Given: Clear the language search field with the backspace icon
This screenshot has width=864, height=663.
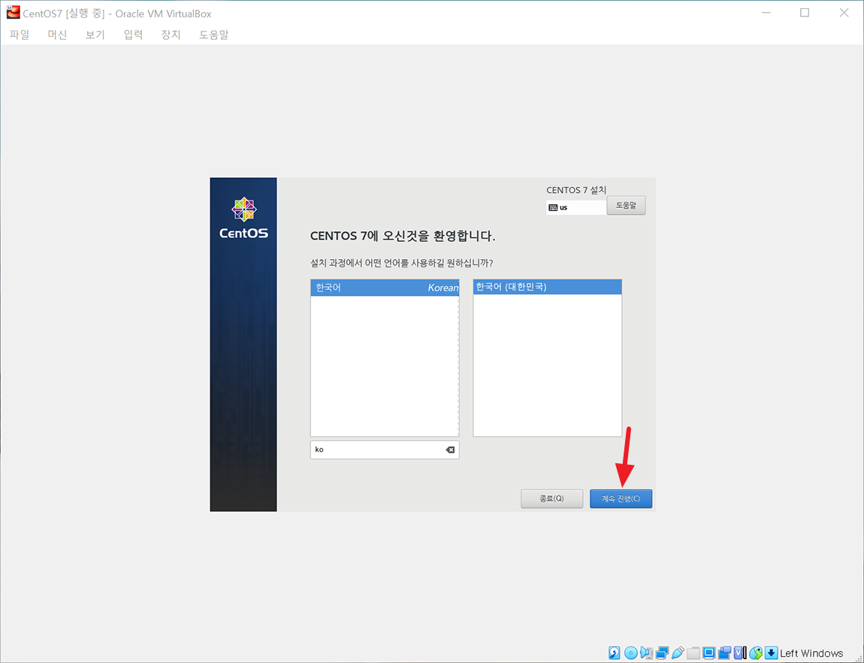Looking at the screenshot, I should [x=450, y=450].
